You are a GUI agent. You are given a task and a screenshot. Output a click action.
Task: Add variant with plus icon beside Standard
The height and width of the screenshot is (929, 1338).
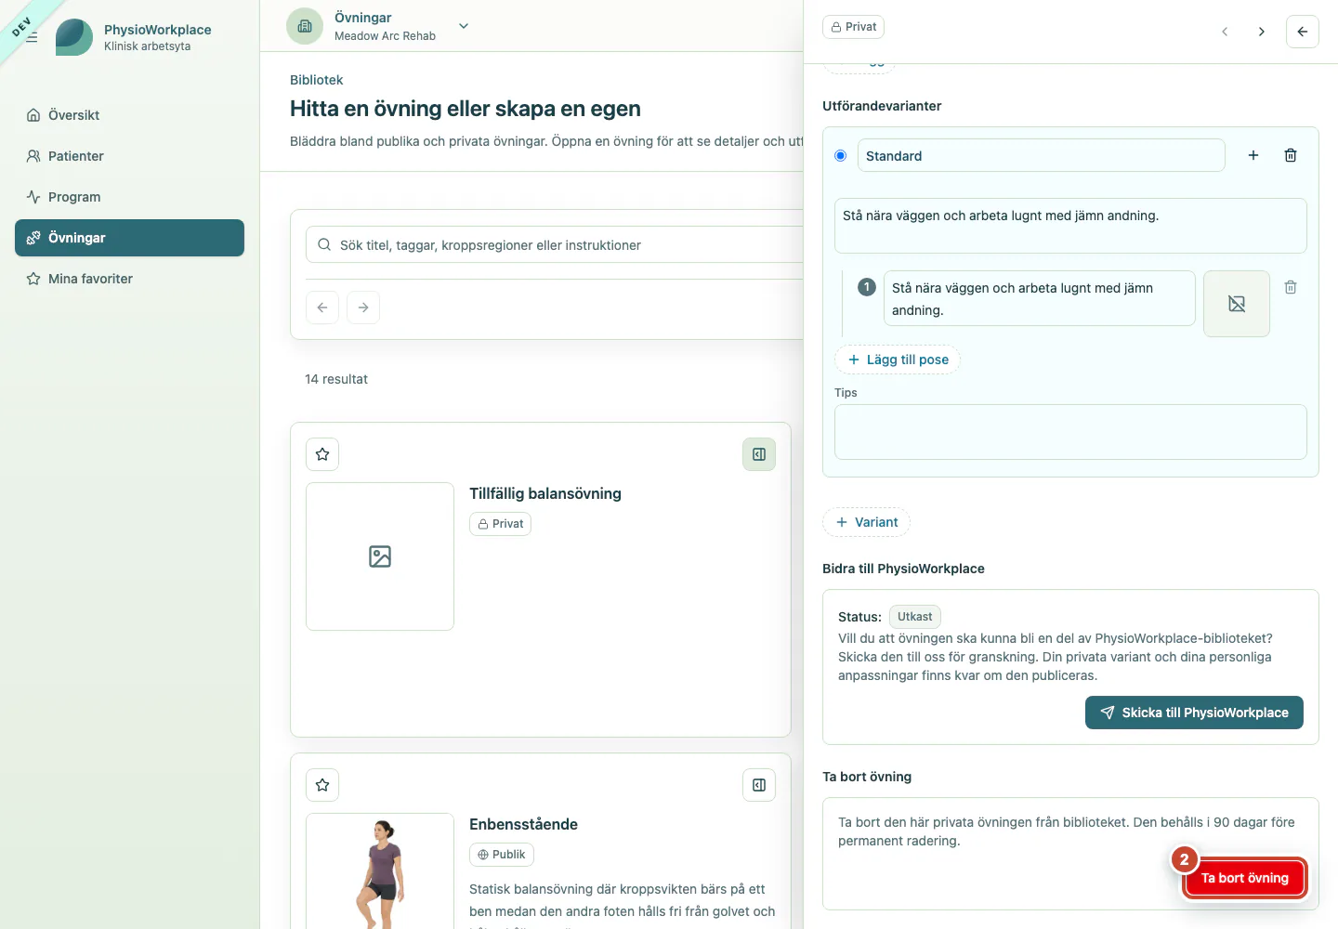[1253, 155]
